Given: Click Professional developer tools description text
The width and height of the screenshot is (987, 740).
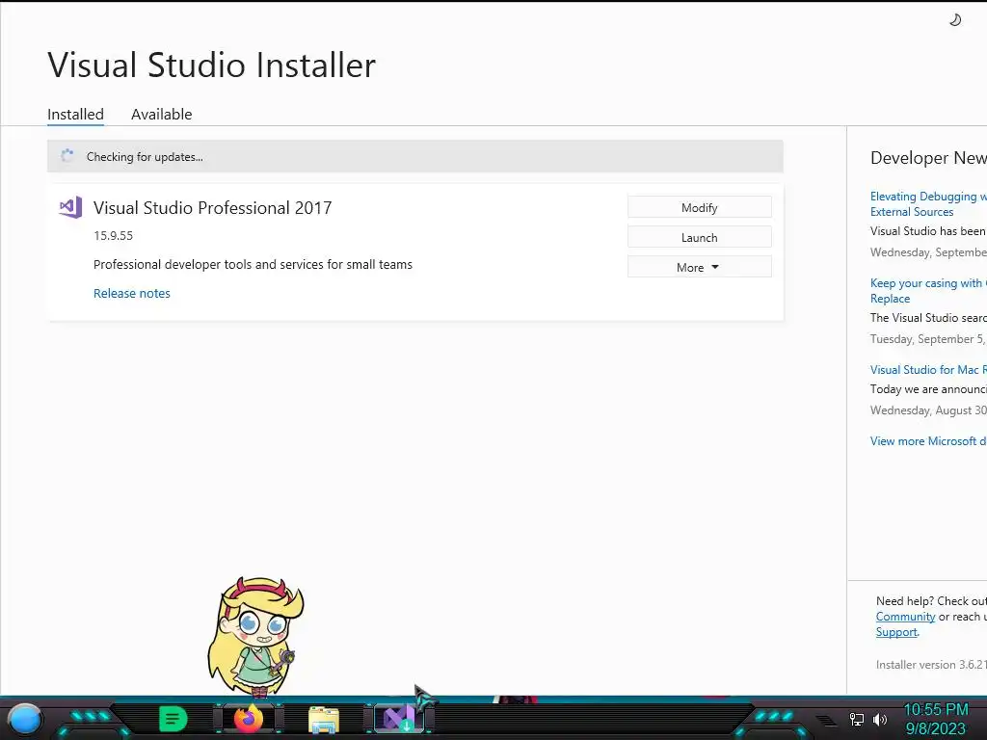Looking at the screenshot, I should 253,264.
